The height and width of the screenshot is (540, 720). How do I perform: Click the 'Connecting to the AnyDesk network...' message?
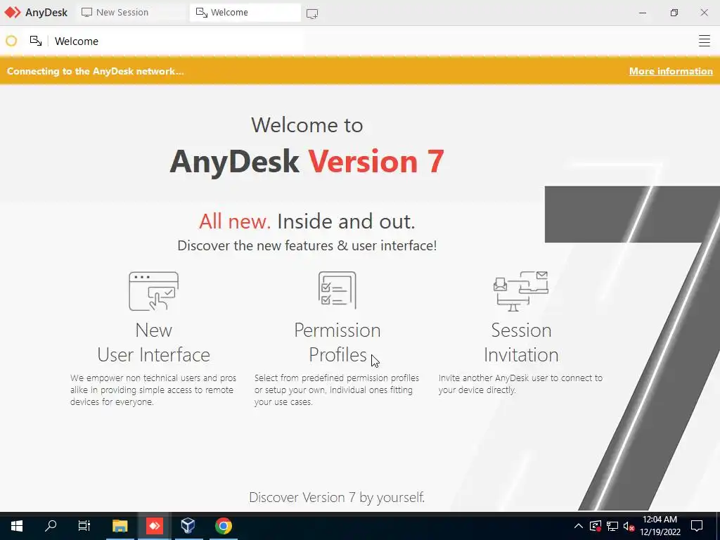[95, 71]
